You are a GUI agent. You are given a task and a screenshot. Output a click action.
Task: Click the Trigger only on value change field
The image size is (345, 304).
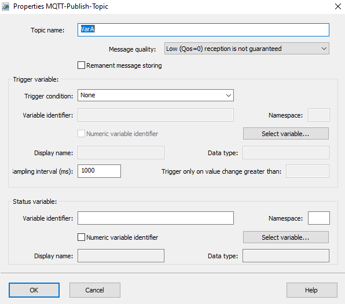[307, 171]
